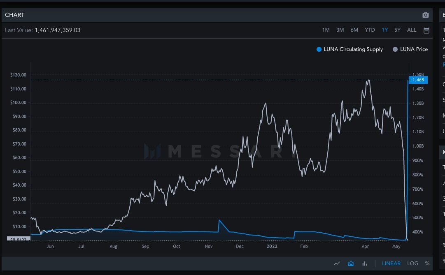Switch to line chart view icon
The image size is (445, 275).
coord(337,263)
